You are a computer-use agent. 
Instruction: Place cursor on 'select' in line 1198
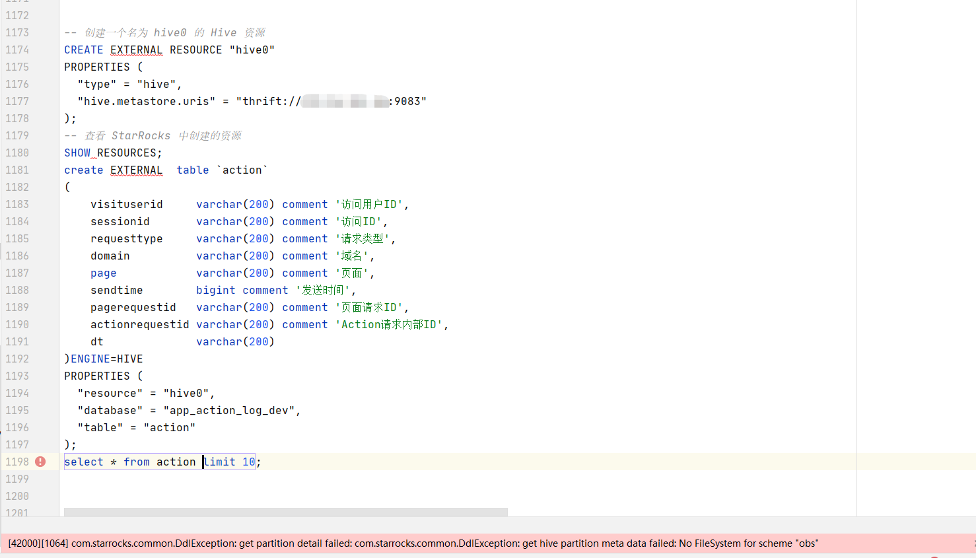84,462
